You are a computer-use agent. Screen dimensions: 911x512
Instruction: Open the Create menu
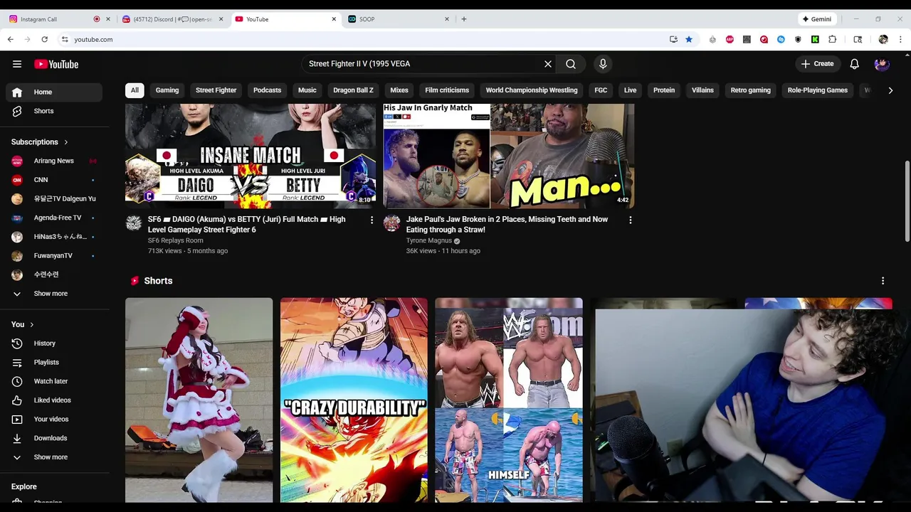pyautogui.click(x=818, y=64)
